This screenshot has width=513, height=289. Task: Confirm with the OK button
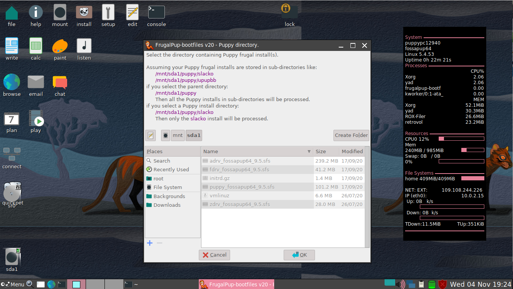point(299,255)
